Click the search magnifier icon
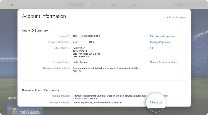Viewport: 208px width, 115px height. [175, 5]
